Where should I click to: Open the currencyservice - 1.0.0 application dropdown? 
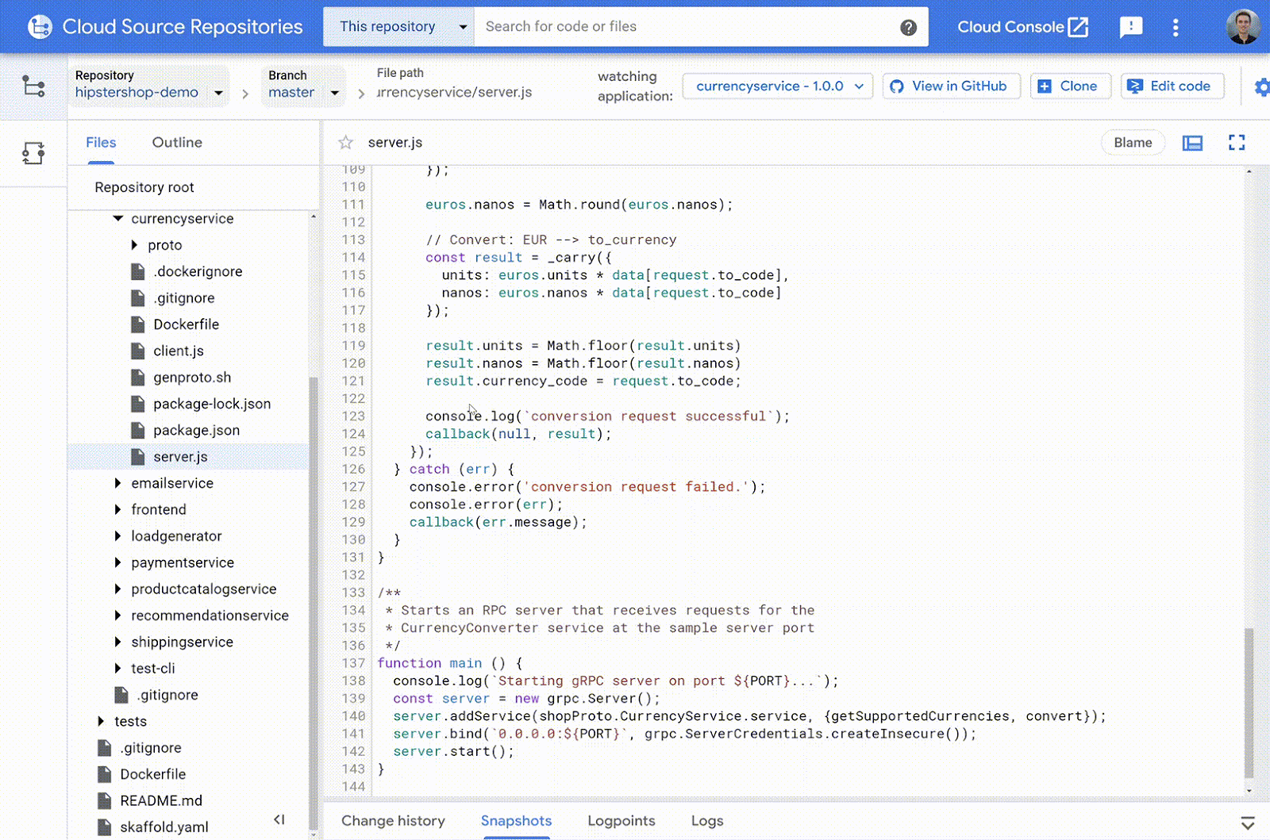[778, 86]
